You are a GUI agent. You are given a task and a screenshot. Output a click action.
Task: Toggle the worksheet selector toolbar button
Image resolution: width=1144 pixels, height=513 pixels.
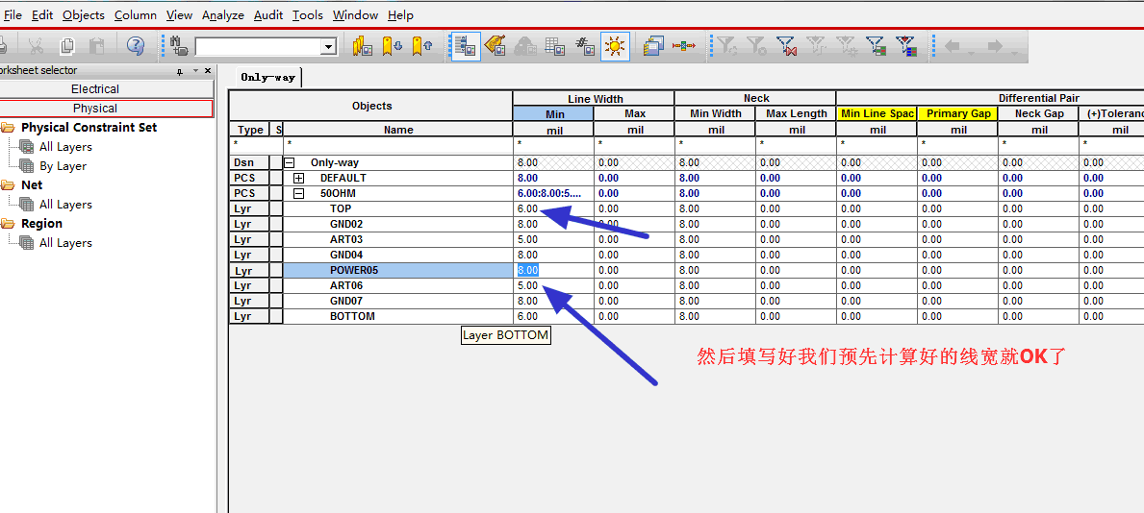[466, 46]
